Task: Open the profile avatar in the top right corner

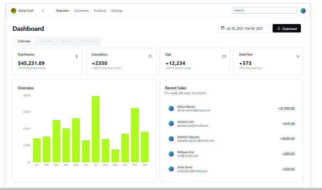Action: click(x=303, y=10)
